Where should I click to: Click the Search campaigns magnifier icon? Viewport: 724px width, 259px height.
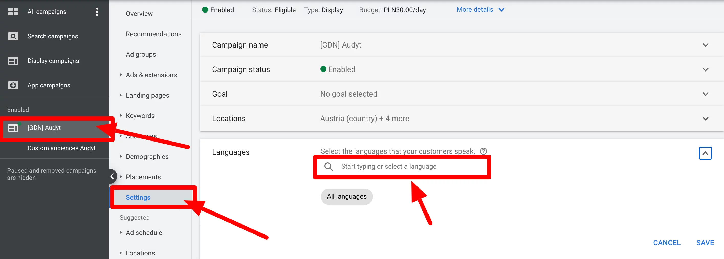pyautogui.click(x=13, y=36)
